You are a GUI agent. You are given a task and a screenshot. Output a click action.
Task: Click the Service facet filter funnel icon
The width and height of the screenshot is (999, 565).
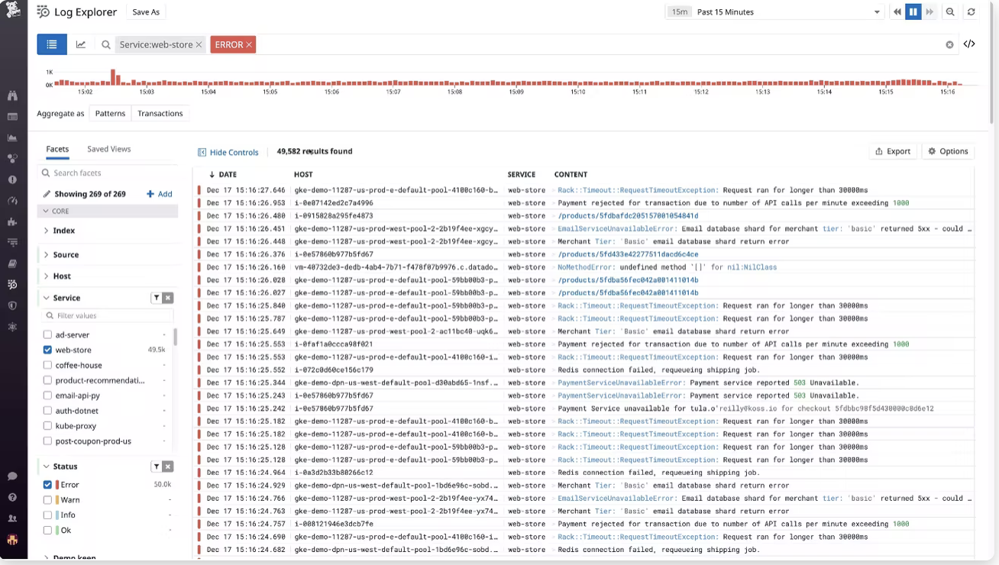(x=156, y=298)
